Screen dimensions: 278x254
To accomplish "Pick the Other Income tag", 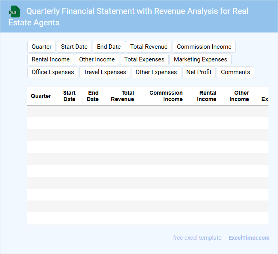I will tap(97, 59).
